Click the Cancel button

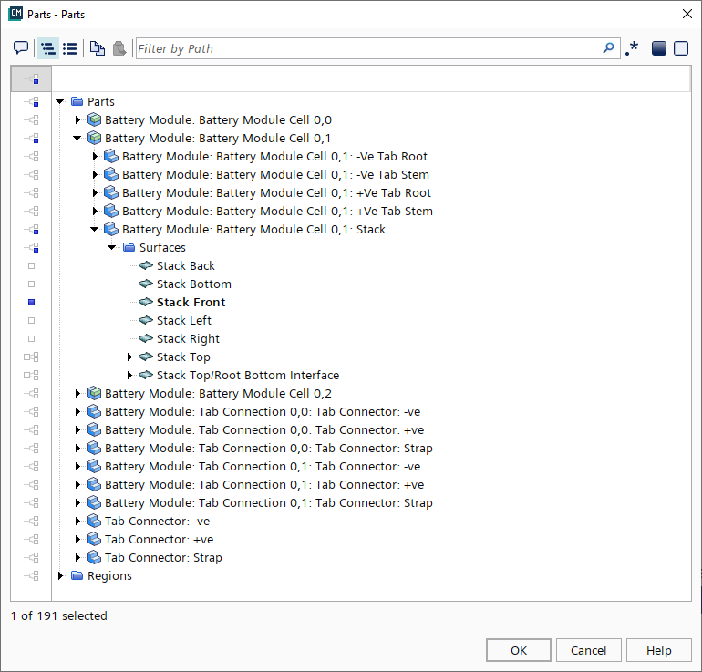588,650
